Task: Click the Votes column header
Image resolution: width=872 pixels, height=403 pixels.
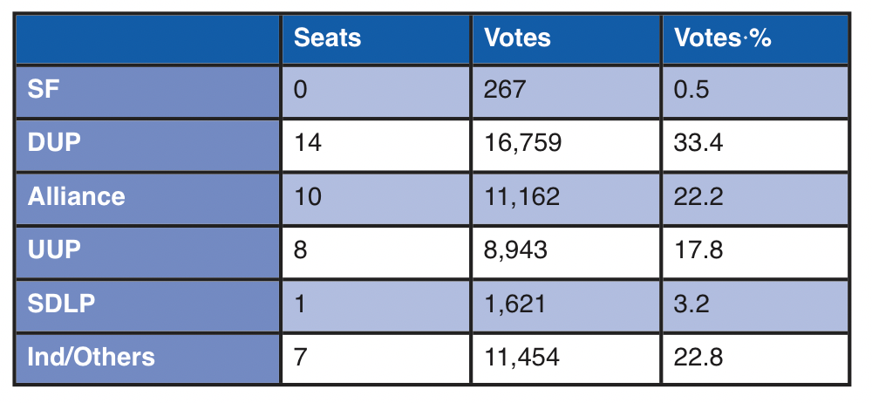Action: coord(518,38)
